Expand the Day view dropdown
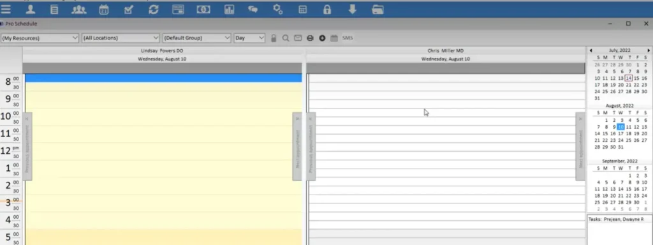This screenshot has height=245, width=653. click(x=249, y=38)
